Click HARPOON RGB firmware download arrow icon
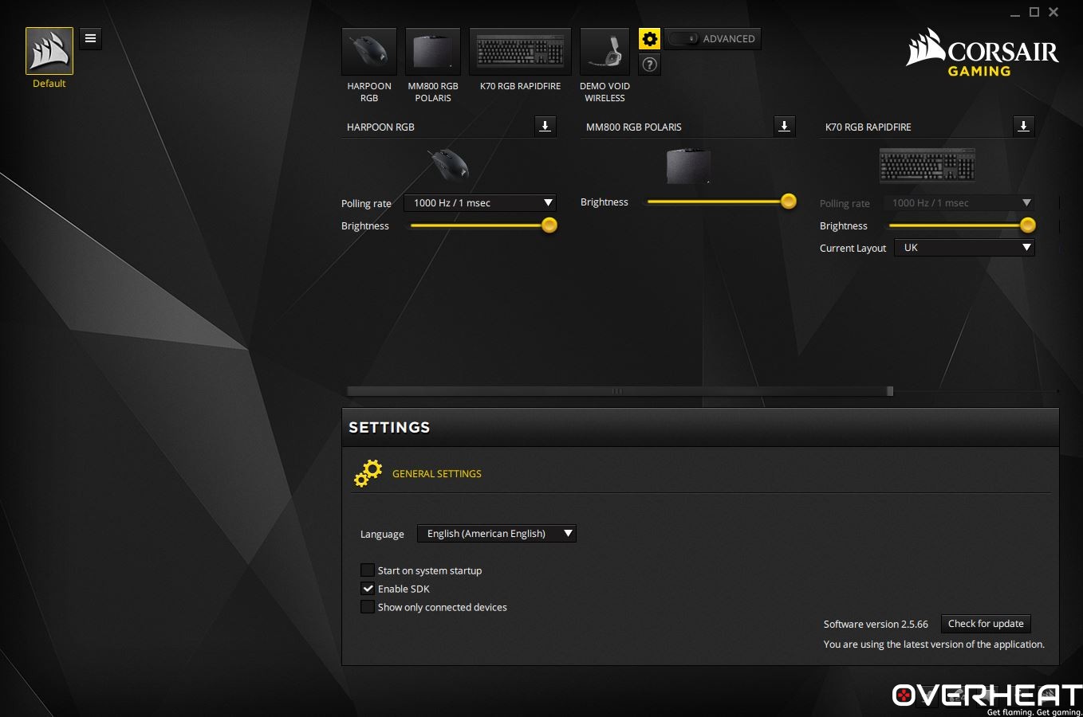The image size is (1083, 717). point(545,126)
